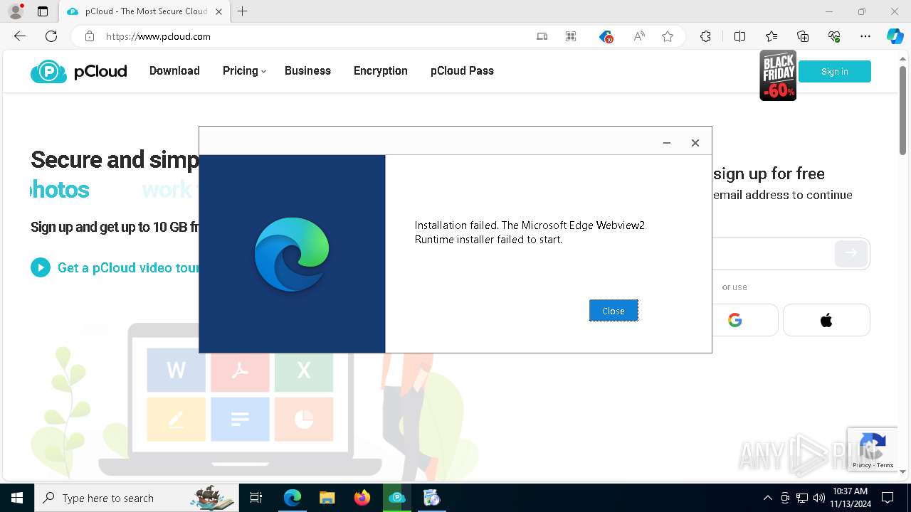Image resolution: width=911 pixels, height=512 pixels.
Task: Go back using browser back arrow
Action: 20,36
